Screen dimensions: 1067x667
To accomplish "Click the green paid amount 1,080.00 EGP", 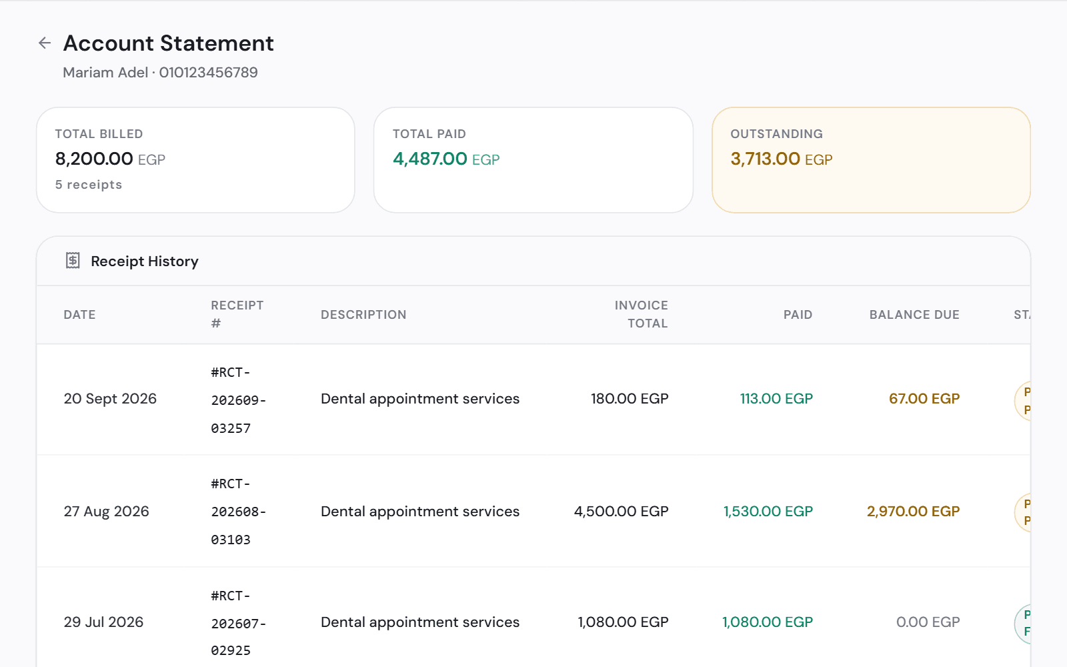I will pos(768,622).
